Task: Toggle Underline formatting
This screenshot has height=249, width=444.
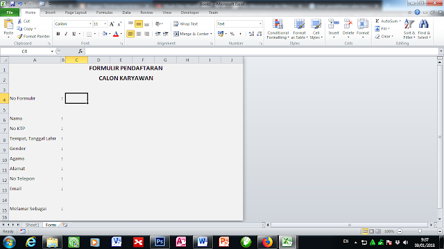Action: (74, 34)
